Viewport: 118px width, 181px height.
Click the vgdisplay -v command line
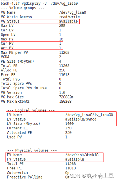(39, 4)
